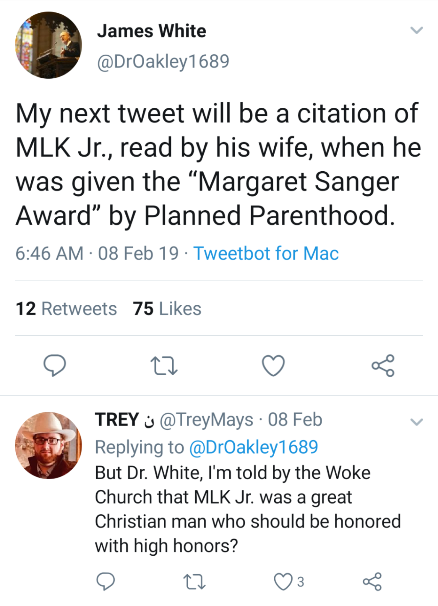Reply to TREY's comment
438x606 pixels.
(x=106, y=581)
